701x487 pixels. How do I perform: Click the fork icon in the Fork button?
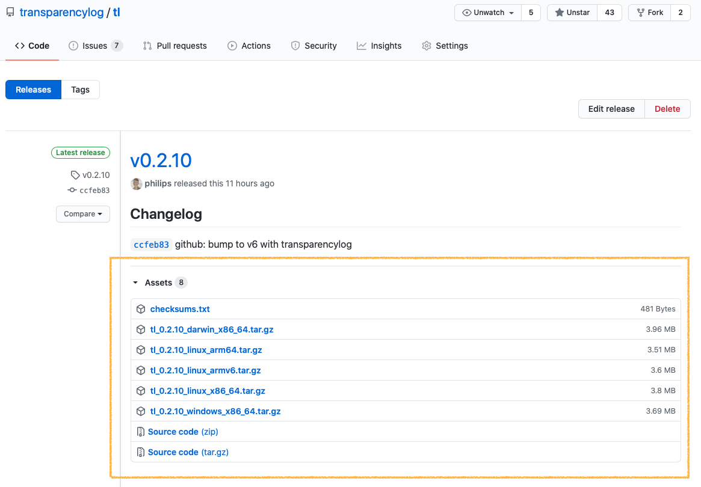(641, 13)
